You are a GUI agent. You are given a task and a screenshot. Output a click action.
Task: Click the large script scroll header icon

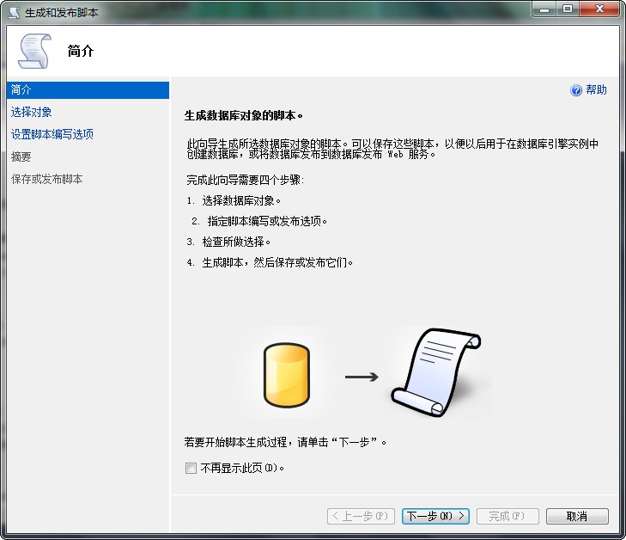pos(34,51)
